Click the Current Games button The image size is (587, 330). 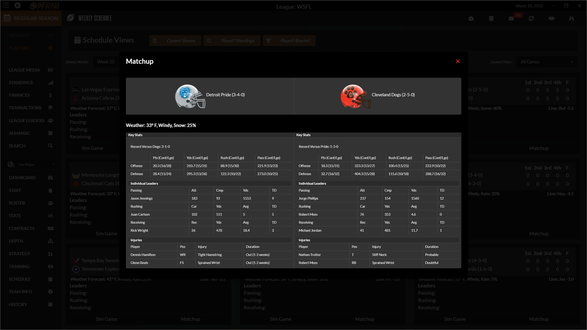(175, 40)
